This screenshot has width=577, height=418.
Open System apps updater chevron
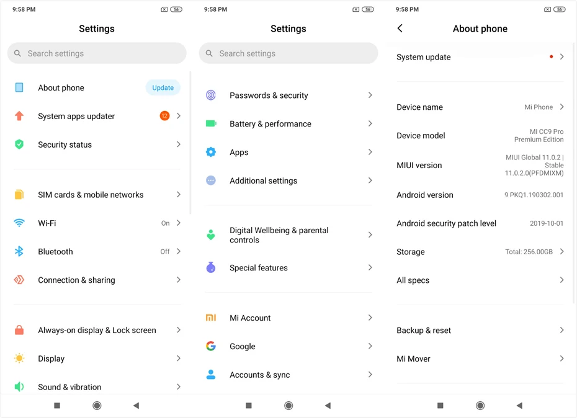pos(179,116)
